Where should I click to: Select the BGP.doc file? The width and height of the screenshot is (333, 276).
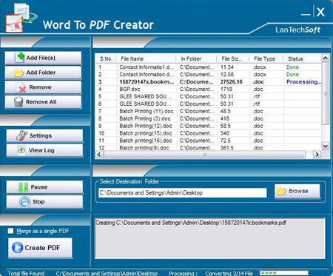pyautogui.click(x=209, y=90)
